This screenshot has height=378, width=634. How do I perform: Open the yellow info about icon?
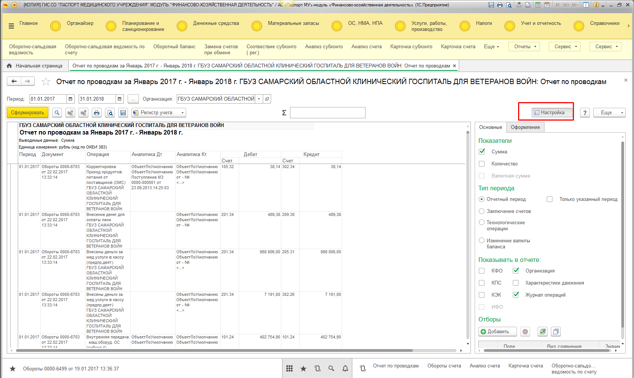tap(596, 5)
